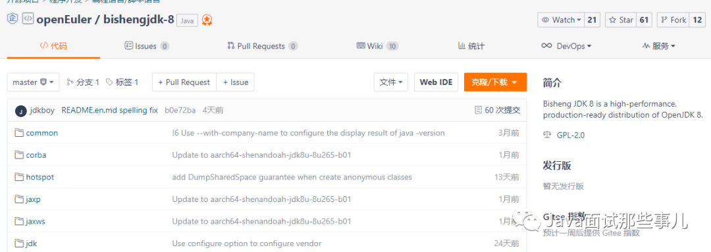Click the 13天前 timestamp on hotspot
The image size is (711, 252).
point(507,177)
